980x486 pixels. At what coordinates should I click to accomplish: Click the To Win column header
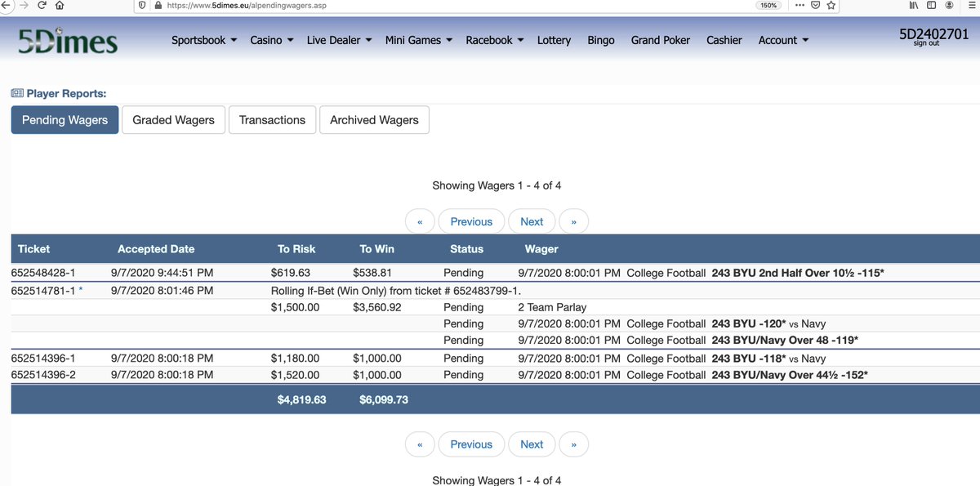(x=377, y=249)
